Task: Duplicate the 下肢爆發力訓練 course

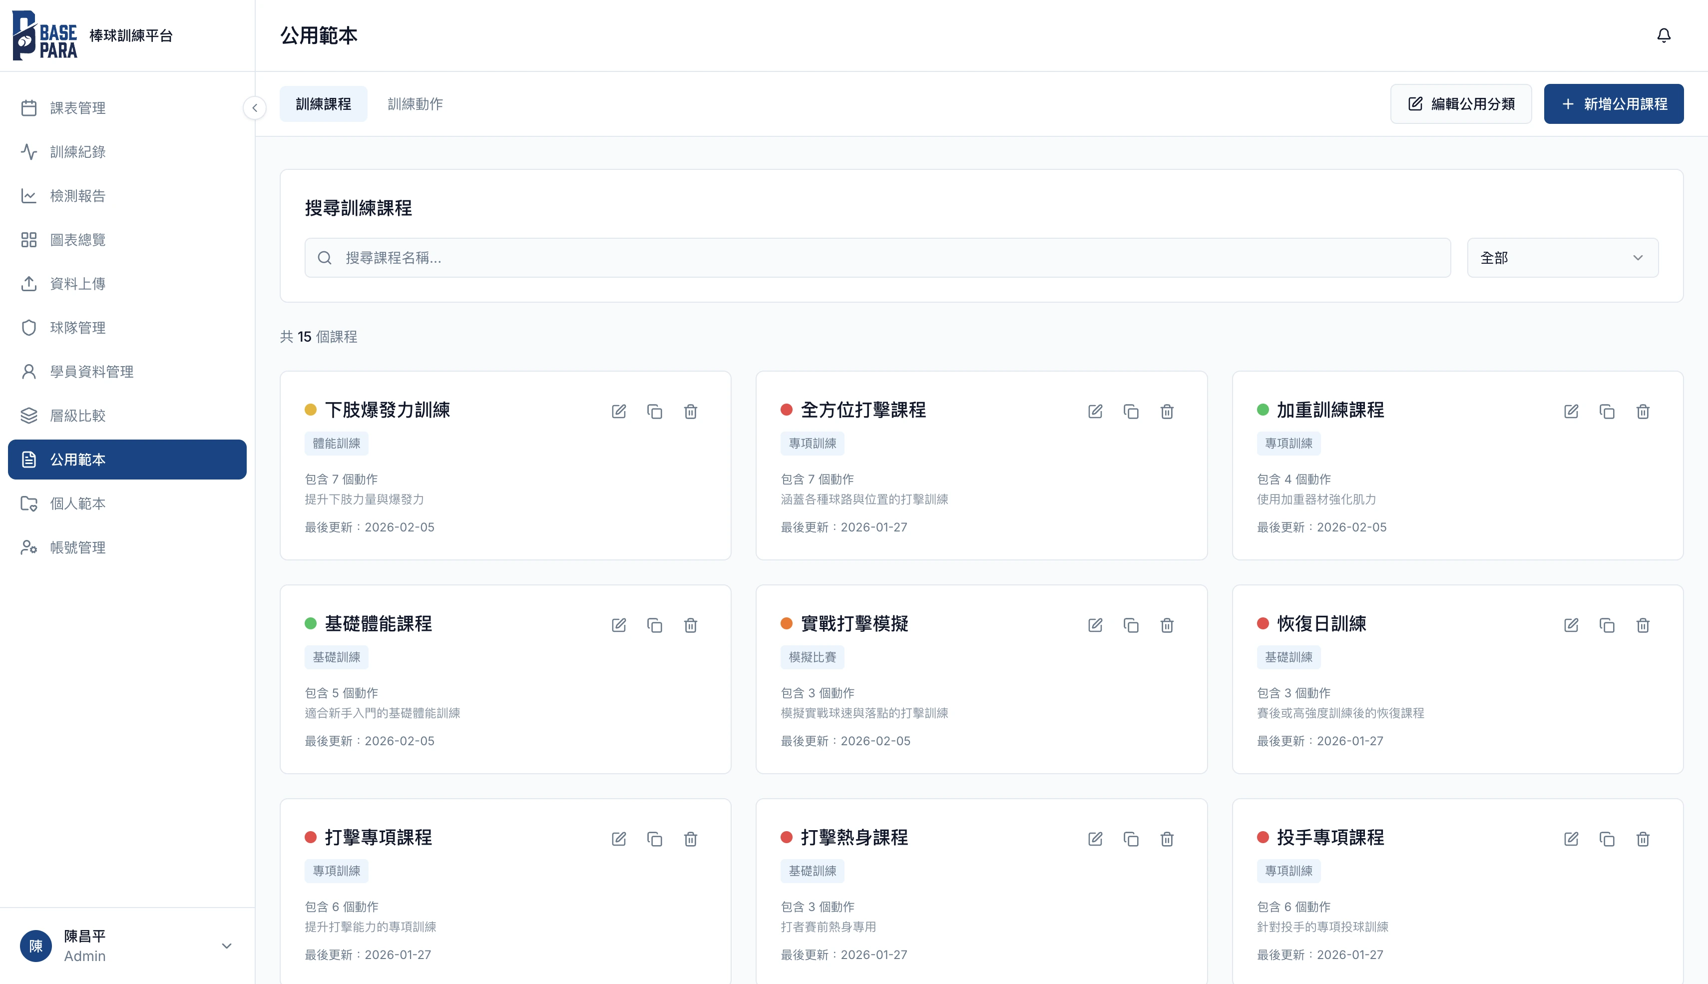Action: coord(655,411)
